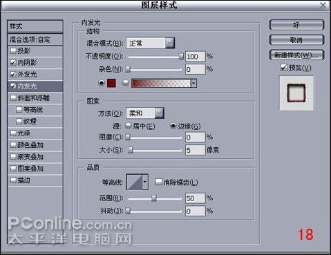Uncheck the 外发光 checkbox
The height and width of the screenshot is (255, 331).
click(13, 74)
